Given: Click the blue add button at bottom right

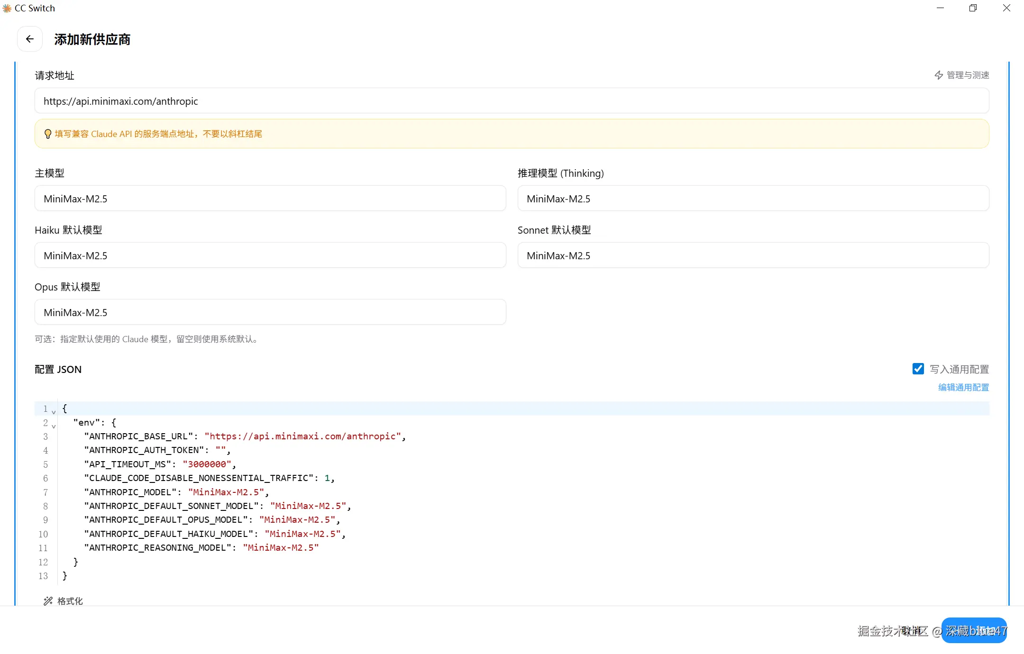Looking at the screenshot, I should pyautogui.click(x=974, y=630).
